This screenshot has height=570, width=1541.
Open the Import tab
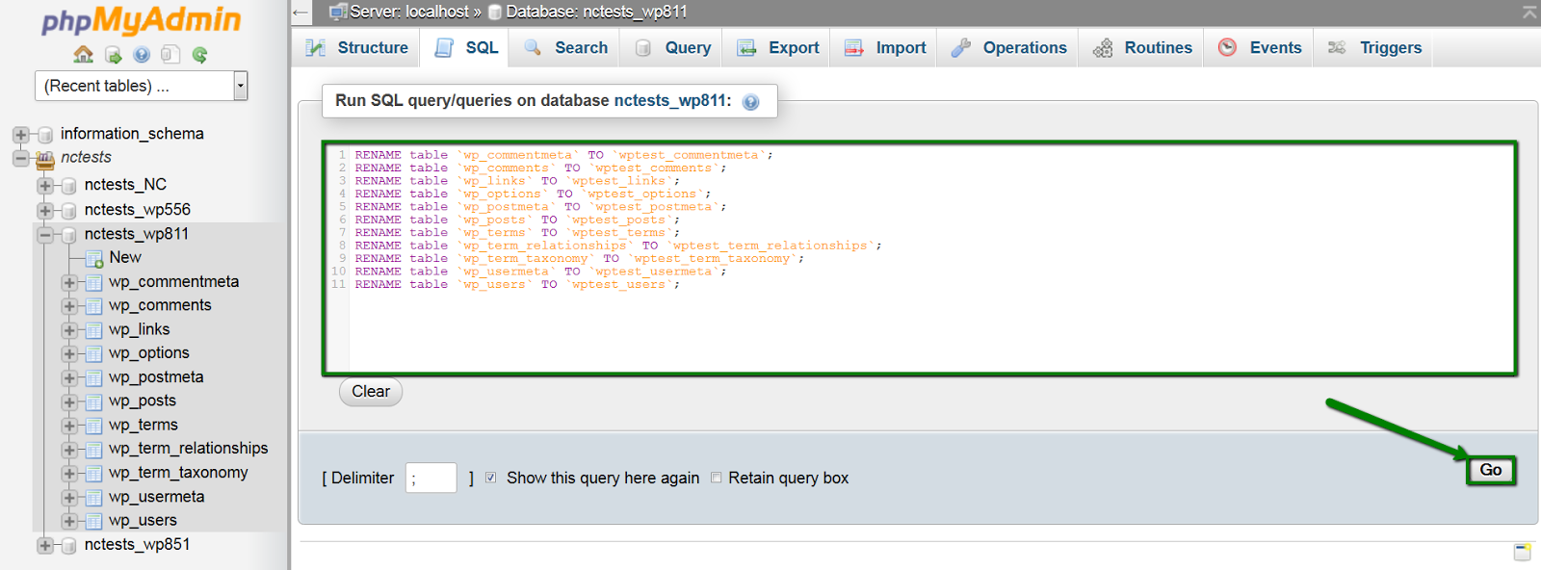coord(884,47)
